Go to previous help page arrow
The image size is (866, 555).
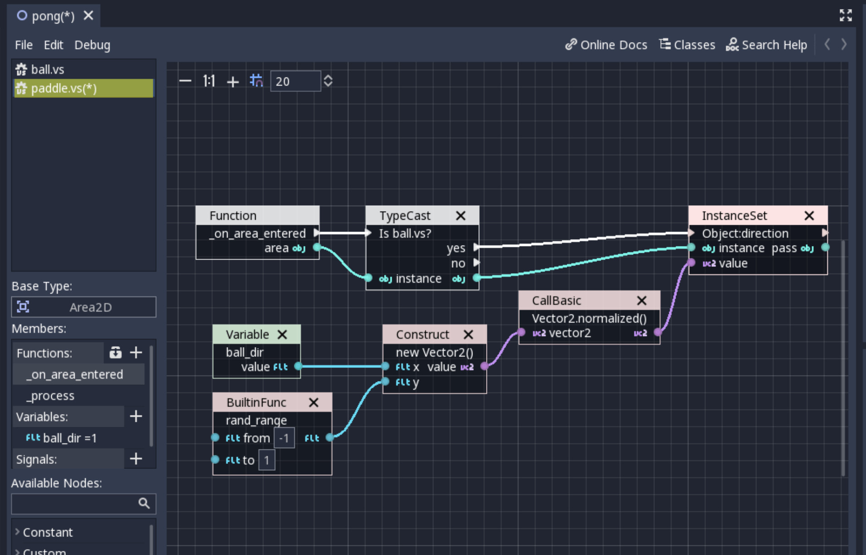coord(827,44)
